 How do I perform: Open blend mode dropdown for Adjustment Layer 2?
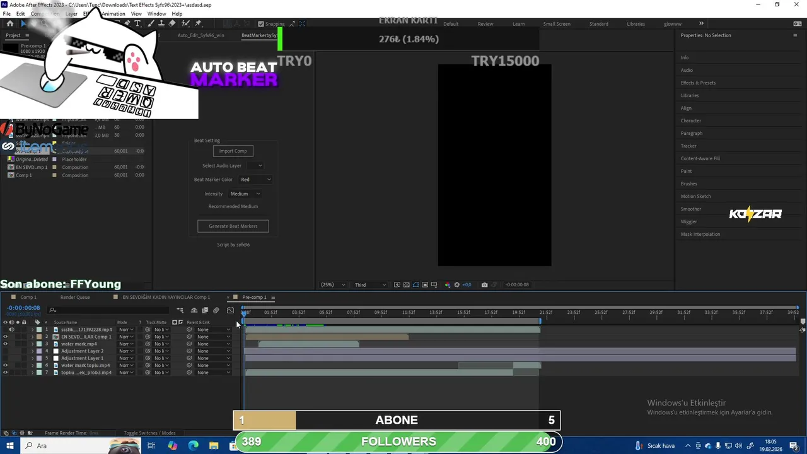(126, 351)
